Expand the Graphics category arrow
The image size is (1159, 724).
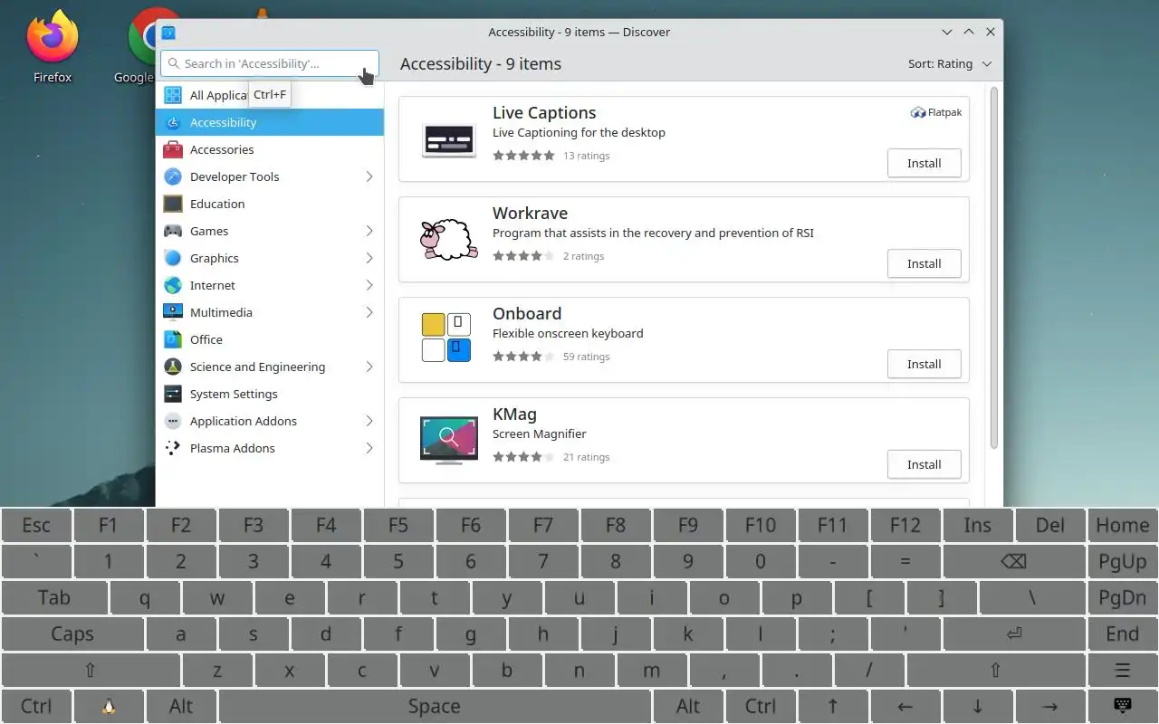(369, 258)
